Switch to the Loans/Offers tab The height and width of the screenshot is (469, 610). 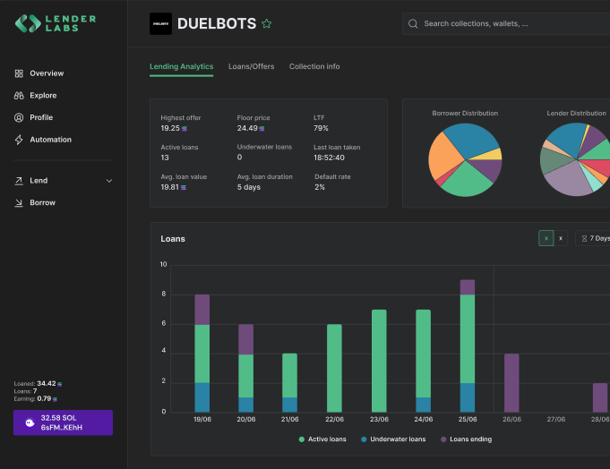coord(251,67)
